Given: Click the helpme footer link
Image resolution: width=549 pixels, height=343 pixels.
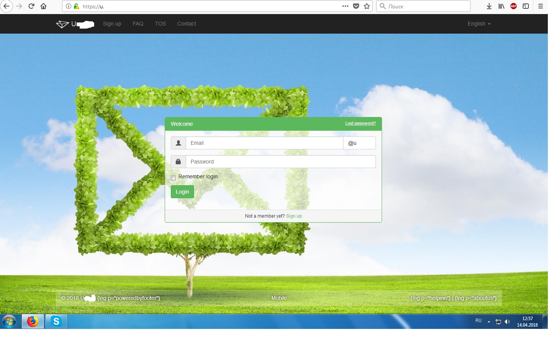Looking at the screenshot, I should pos(430,298).
